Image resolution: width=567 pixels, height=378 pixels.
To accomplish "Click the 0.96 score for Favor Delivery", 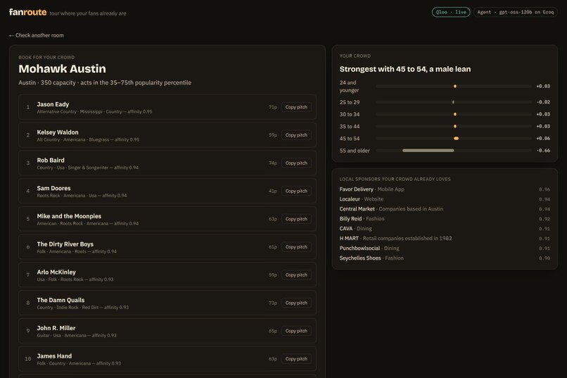I will click(544, 189).
